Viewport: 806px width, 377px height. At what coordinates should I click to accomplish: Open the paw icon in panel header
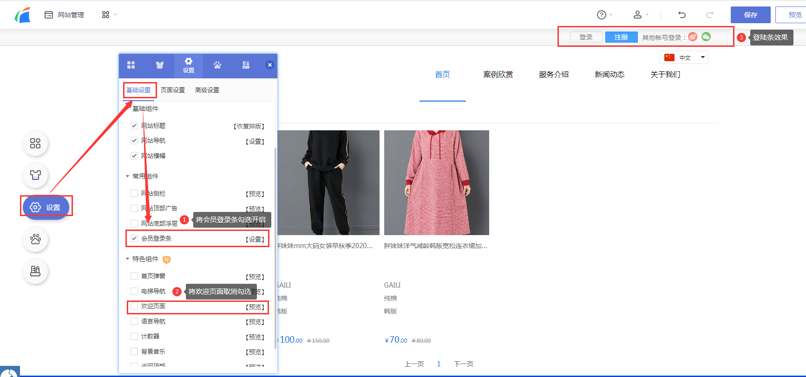(217, 65)
